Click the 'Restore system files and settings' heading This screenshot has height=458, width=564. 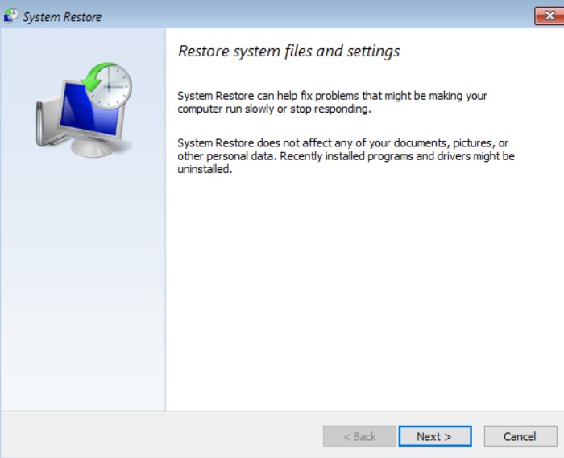pyautogui.click(x=288, y=51)
